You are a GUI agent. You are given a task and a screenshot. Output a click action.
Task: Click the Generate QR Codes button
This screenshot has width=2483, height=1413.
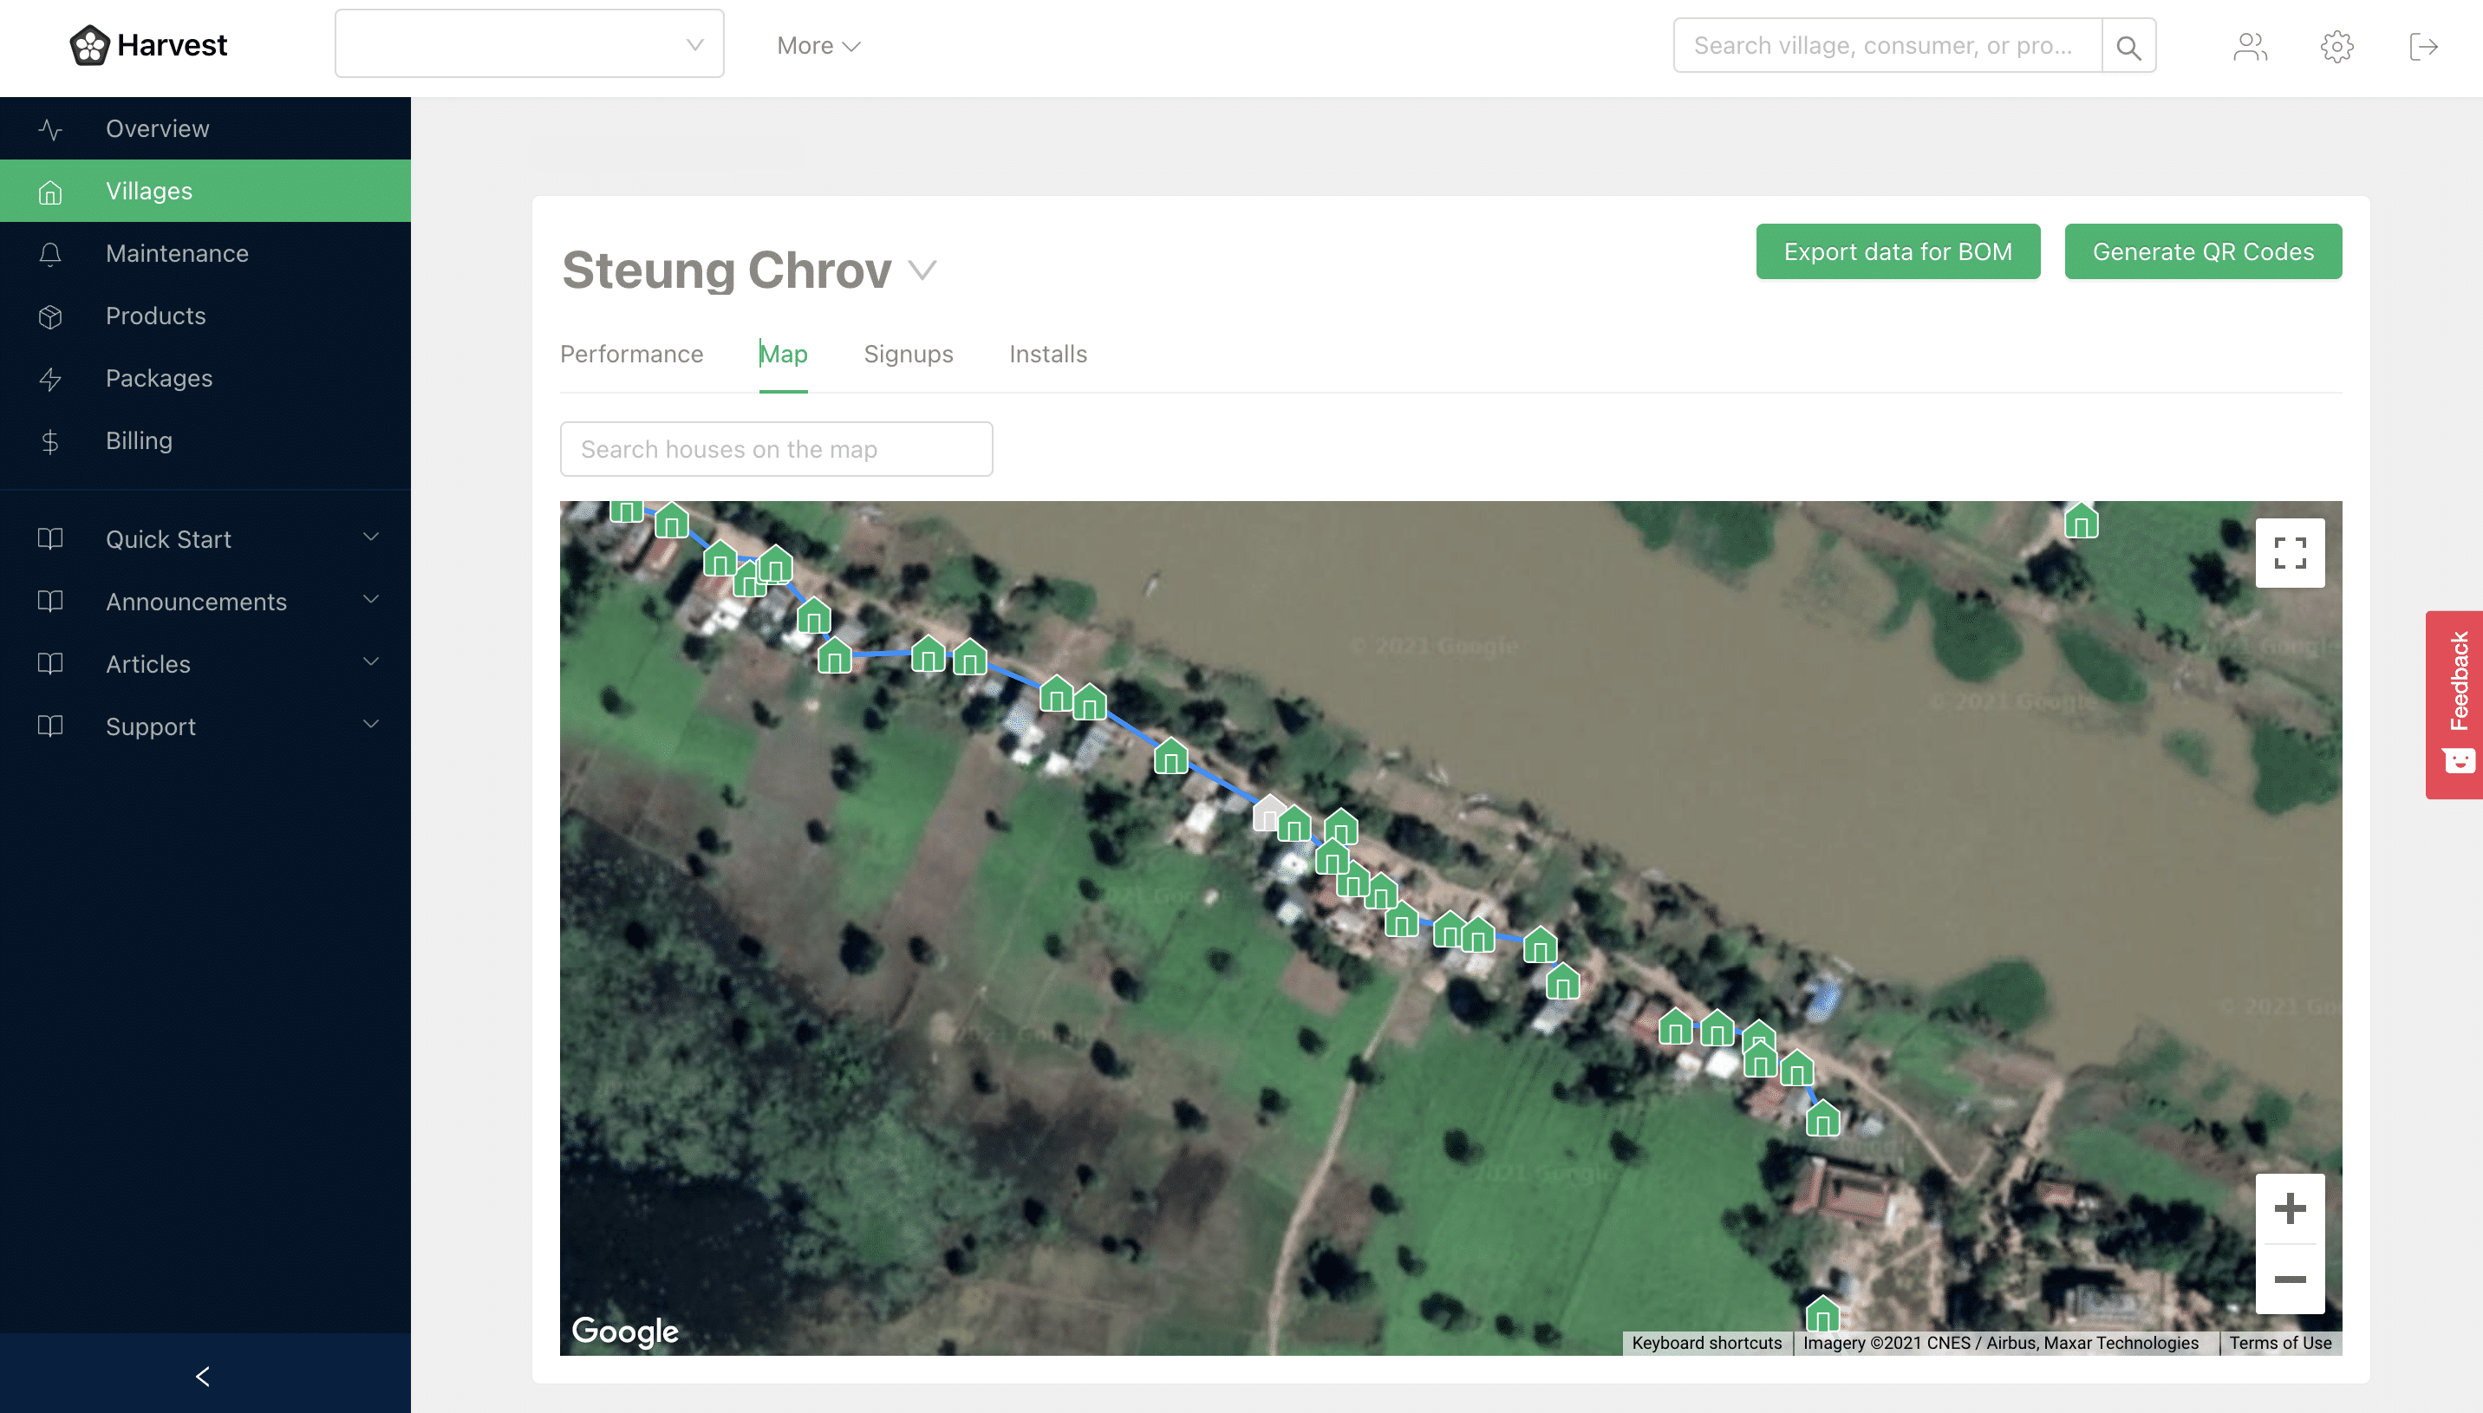pos(2204,251)
